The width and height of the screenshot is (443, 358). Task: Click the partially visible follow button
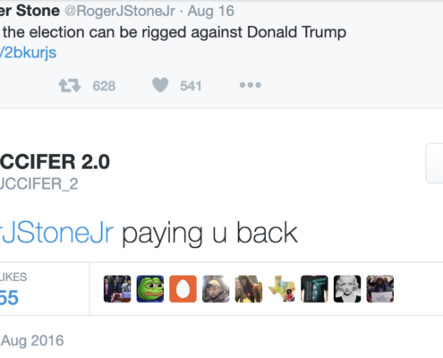[434, 163]
